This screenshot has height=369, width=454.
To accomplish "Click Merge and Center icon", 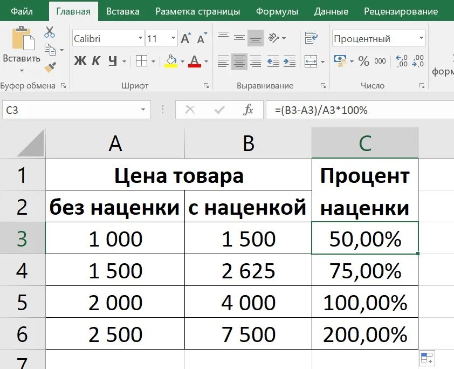I will tap(311, 61).
